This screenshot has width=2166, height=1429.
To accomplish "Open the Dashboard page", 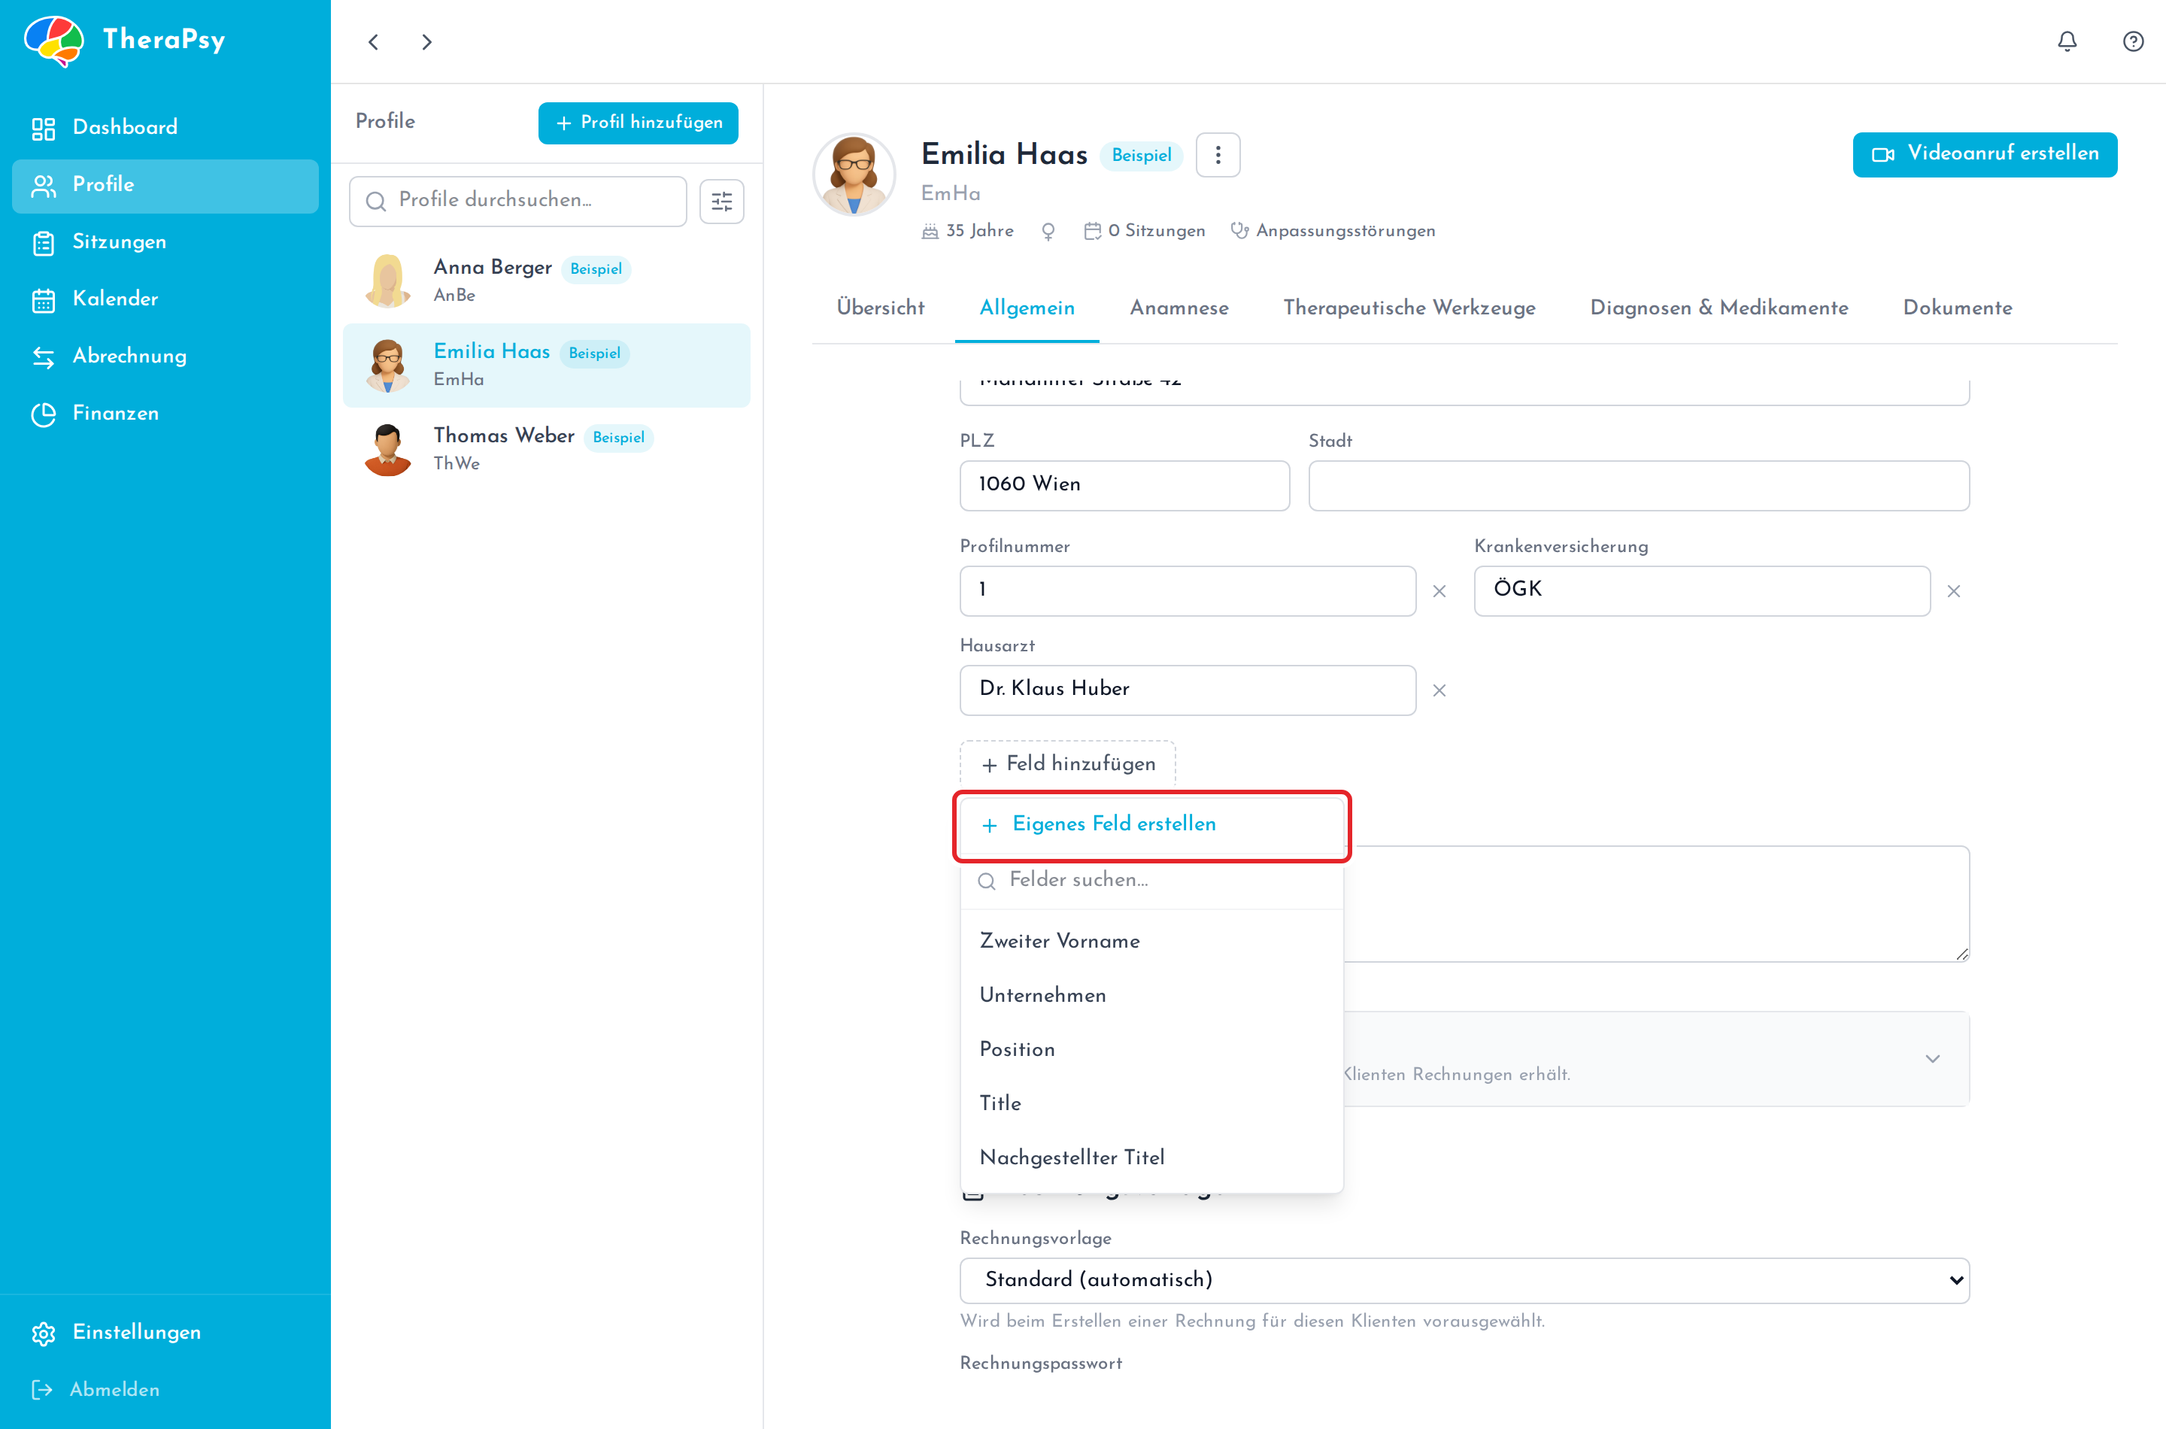I will pos(165,128).
